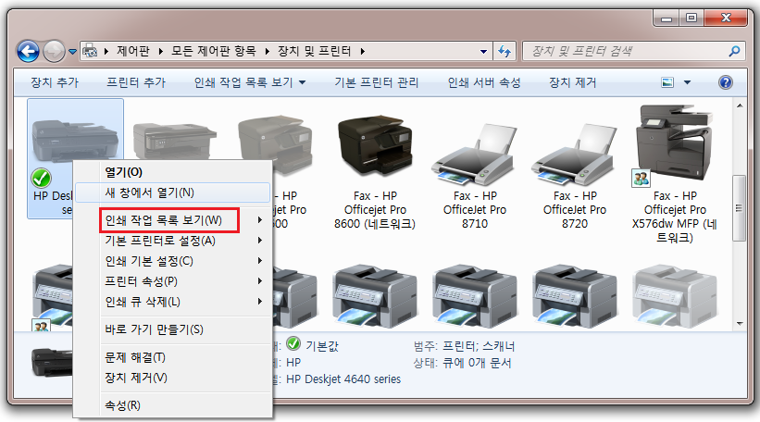Expand arrow after 제어판 breadcrumb
This screenshot has height=422, width=760.
[160, 51]
